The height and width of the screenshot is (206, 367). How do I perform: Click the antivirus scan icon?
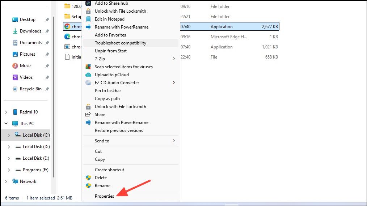88,67
